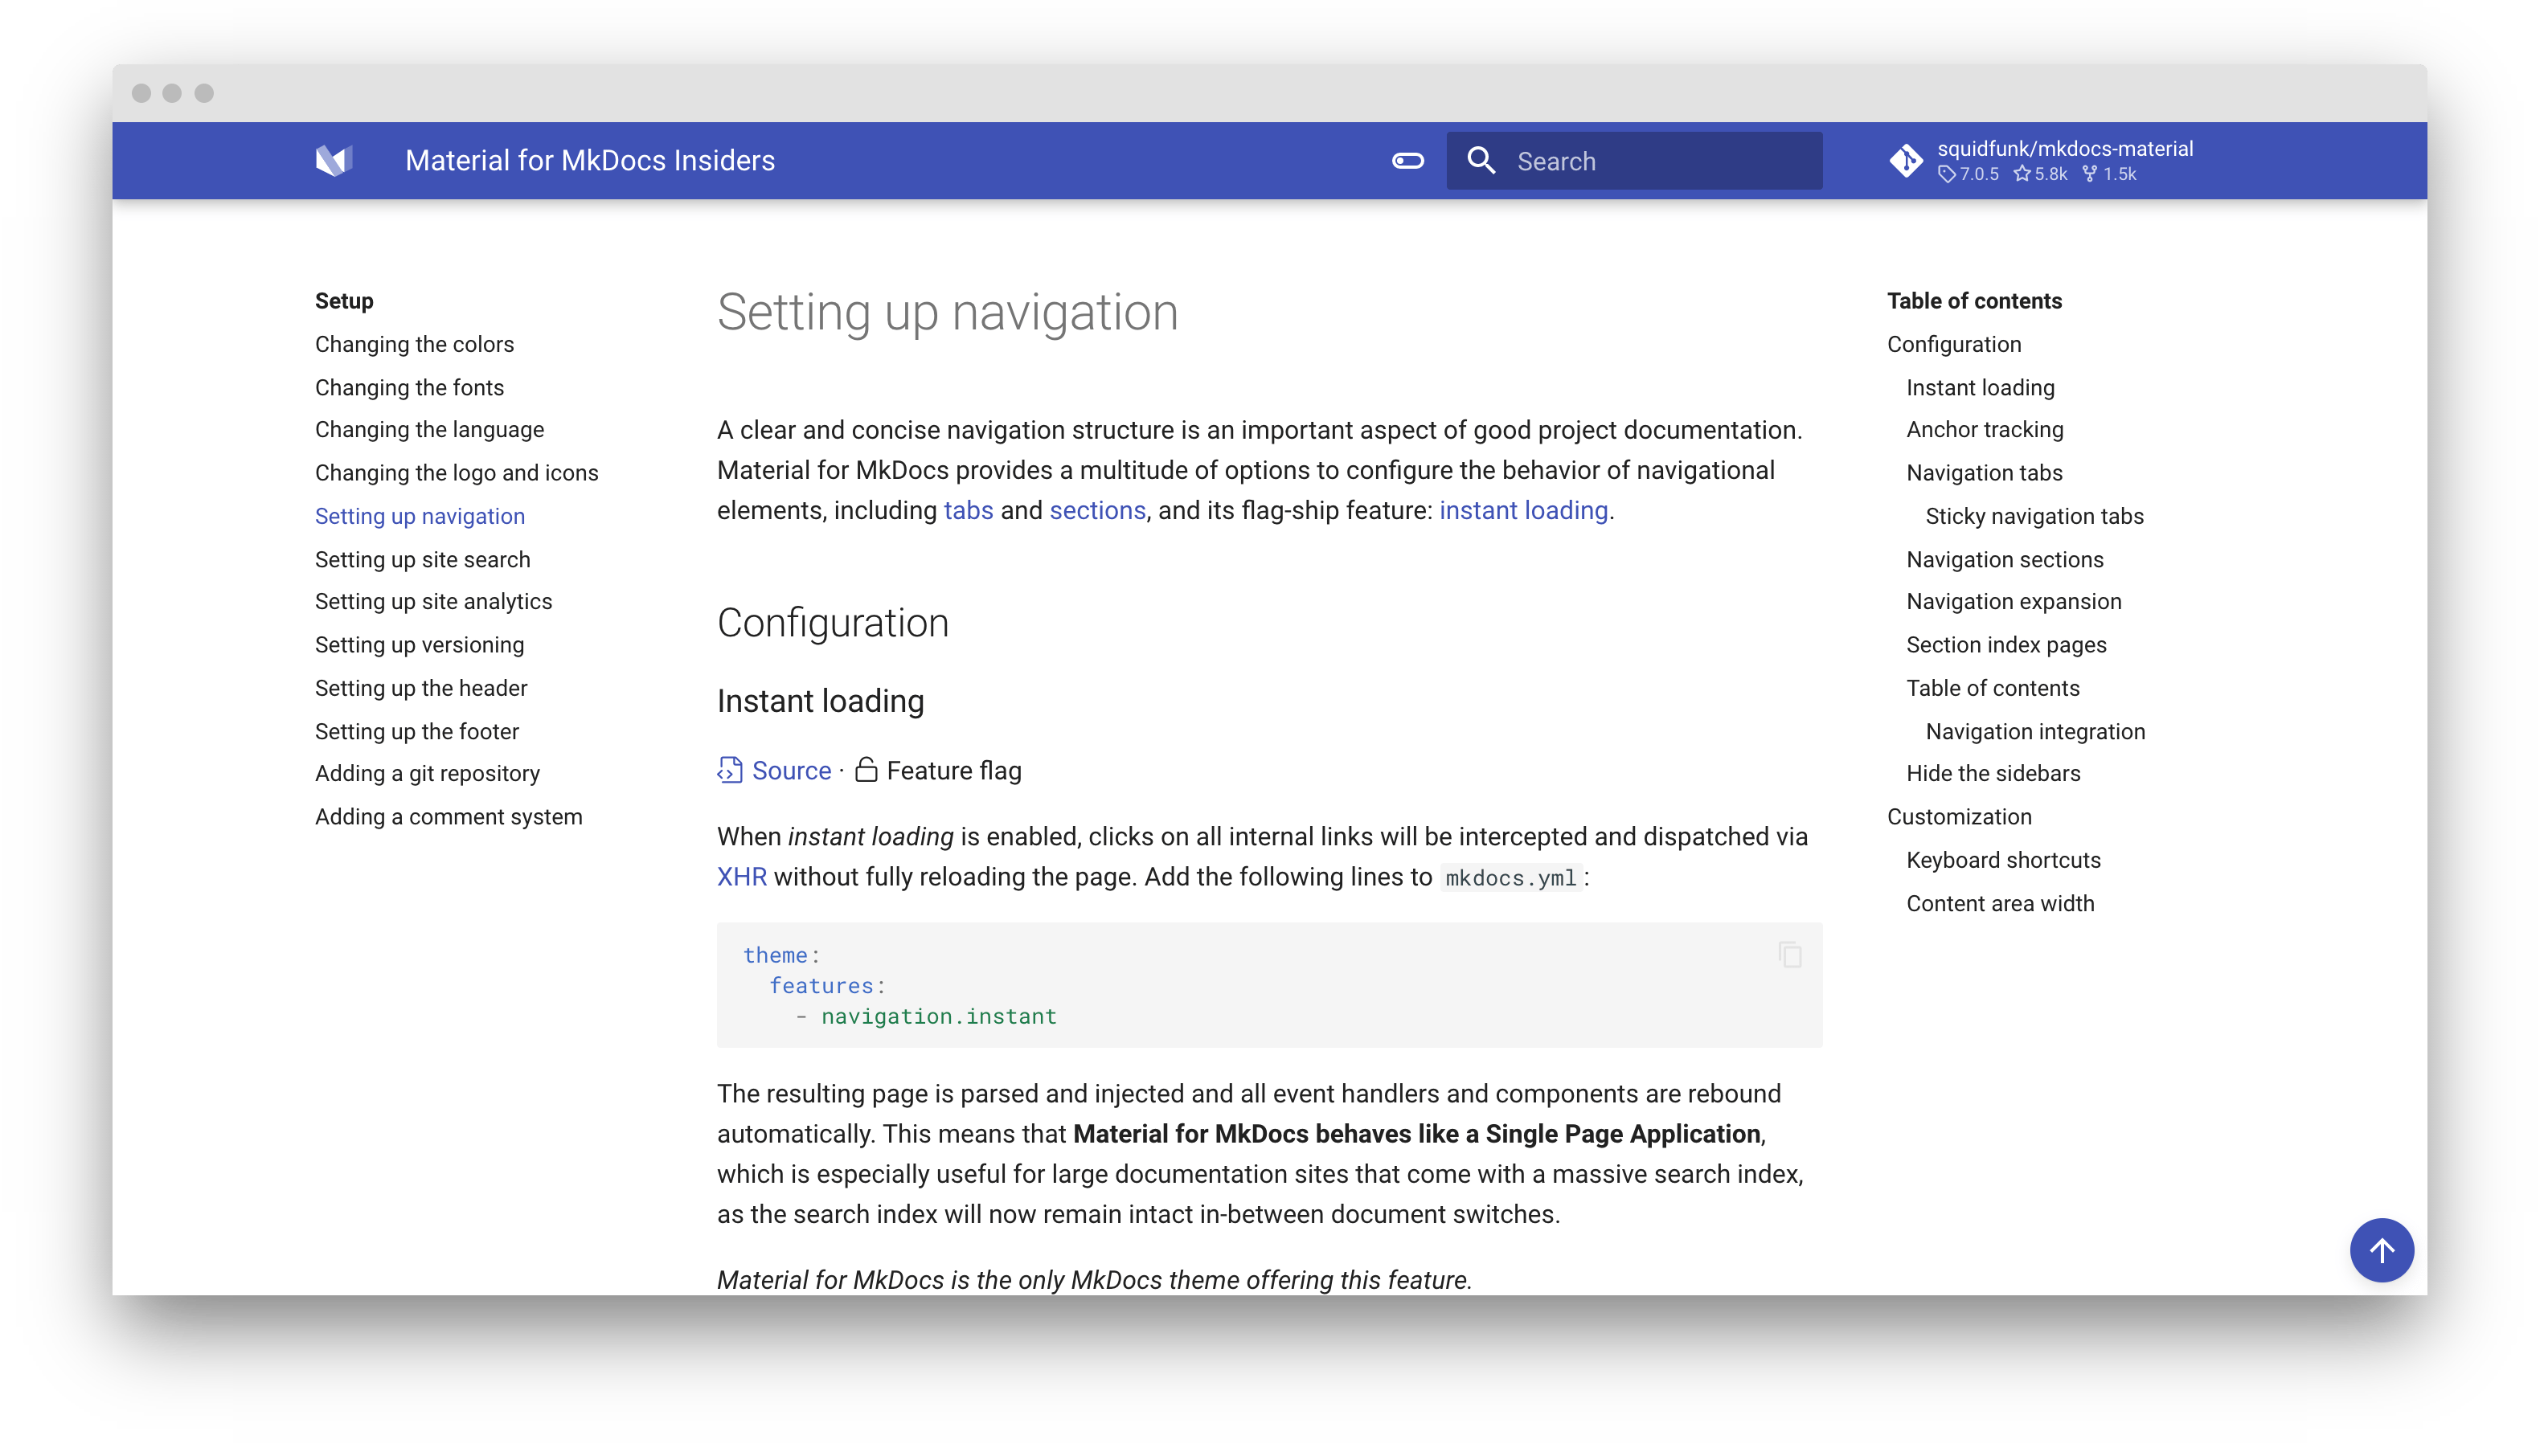The width and height of the screenshot is (2540, 1456).
Task: Select Changing the colors in Setup menu
Action: (414, 344)
